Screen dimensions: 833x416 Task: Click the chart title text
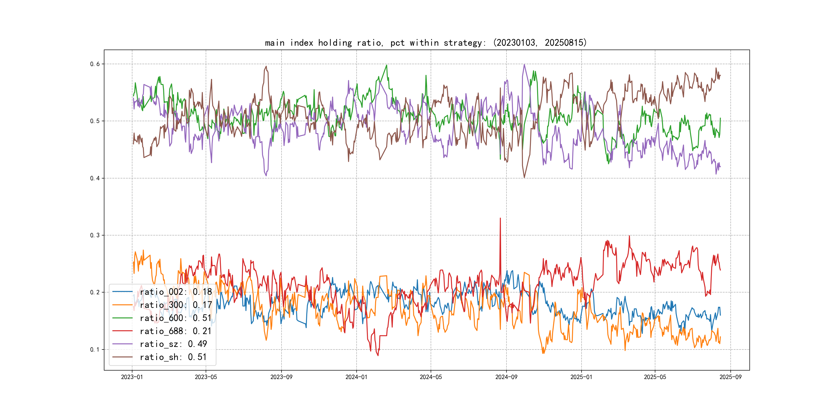click(425, 43)
